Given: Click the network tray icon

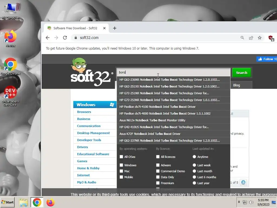Looking at the screenshot, I should click(x=245, y=202).
